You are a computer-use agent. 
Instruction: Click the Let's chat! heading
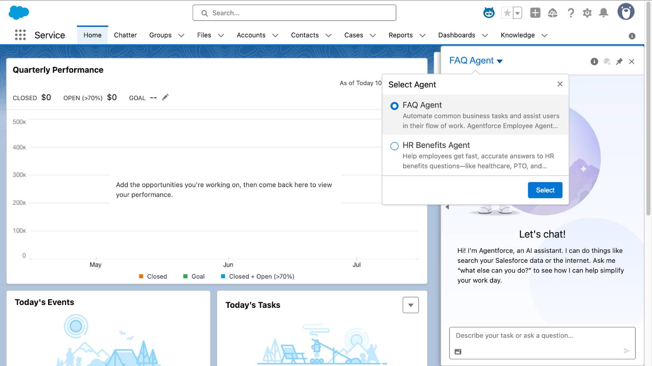pyautogui.click(x=542, y=234)
